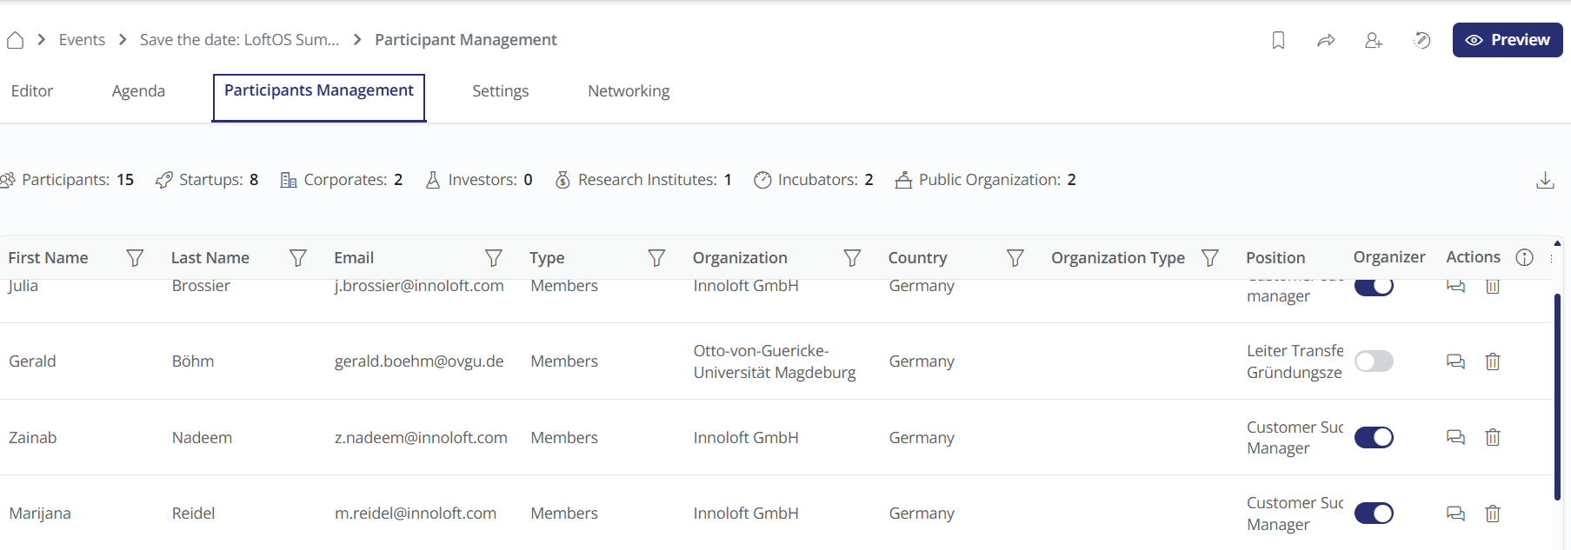Viewport: 1571px width, 550px height.
Task: Click the add participant icon
Action: tap(1374, 40)
